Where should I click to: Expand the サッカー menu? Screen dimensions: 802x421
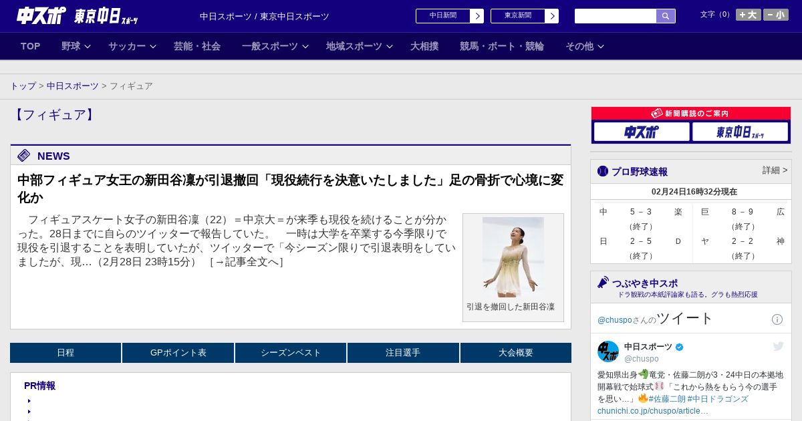coord(132,46)
